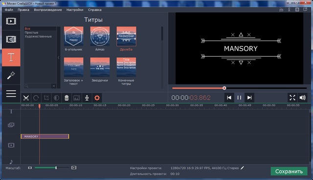Click the titles list scrollbar
Image resolution: width=313 pixels, height=180 pixels.
162,34
